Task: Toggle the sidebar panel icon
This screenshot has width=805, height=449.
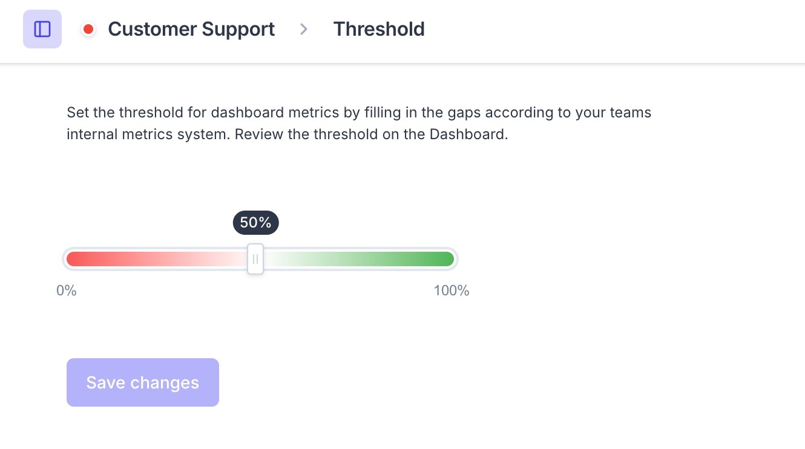Action: click(x=42, y=29)
